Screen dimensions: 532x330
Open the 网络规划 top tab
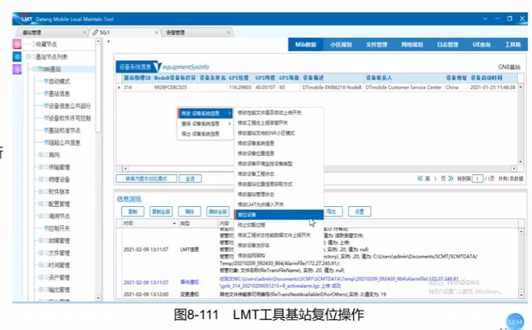(412, 45)
